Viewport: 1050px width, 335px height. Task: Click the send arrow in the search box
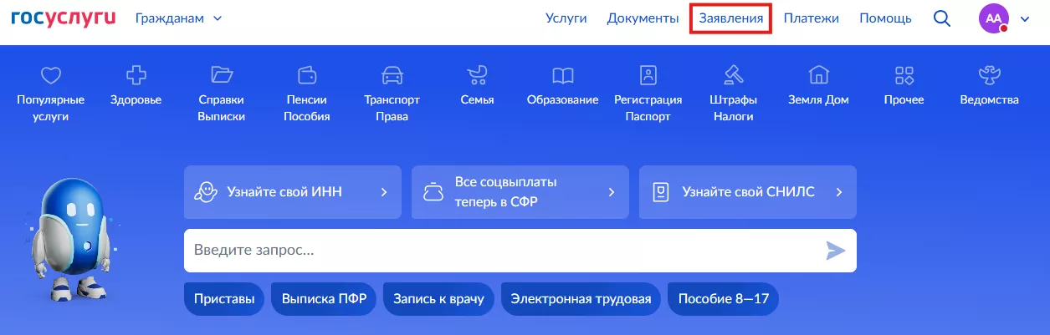click(x=836, y=251)
